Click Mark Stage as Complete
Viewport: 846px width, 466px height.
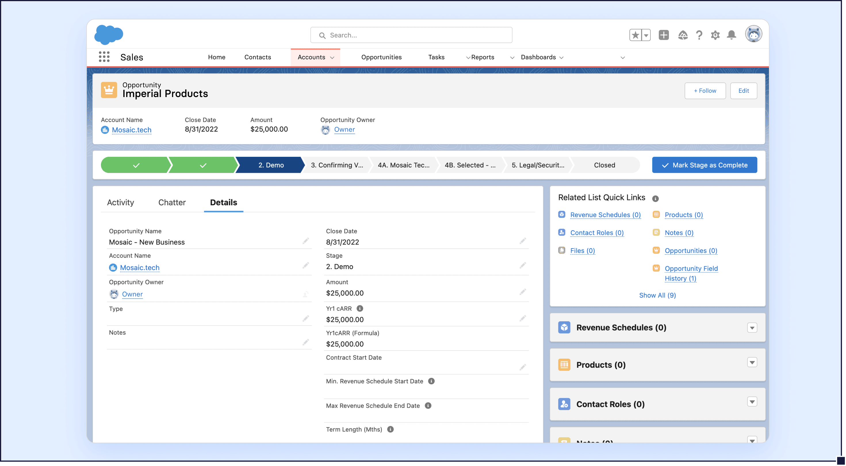(704, 165)
